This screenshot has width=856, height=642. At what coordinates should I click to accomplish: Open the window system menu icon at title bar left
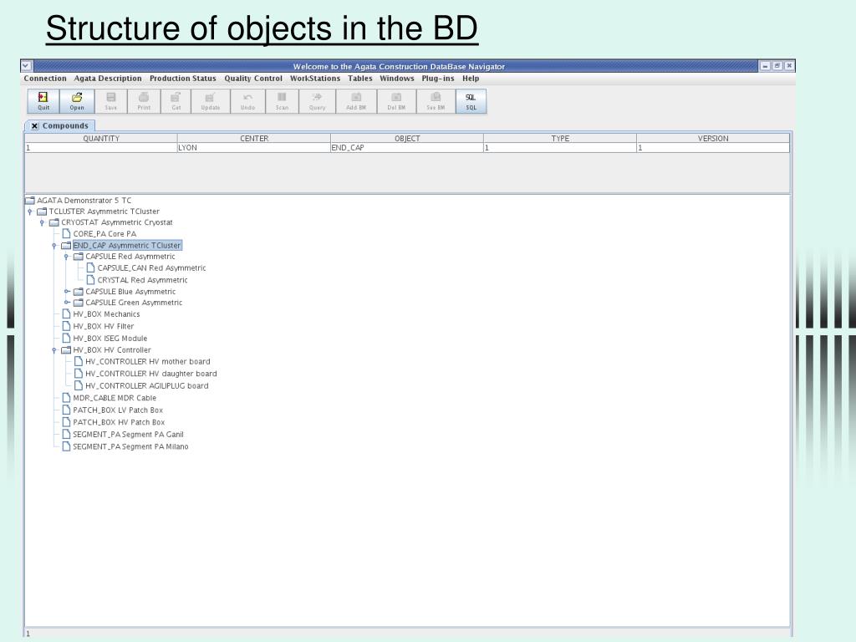click(26, 66)
